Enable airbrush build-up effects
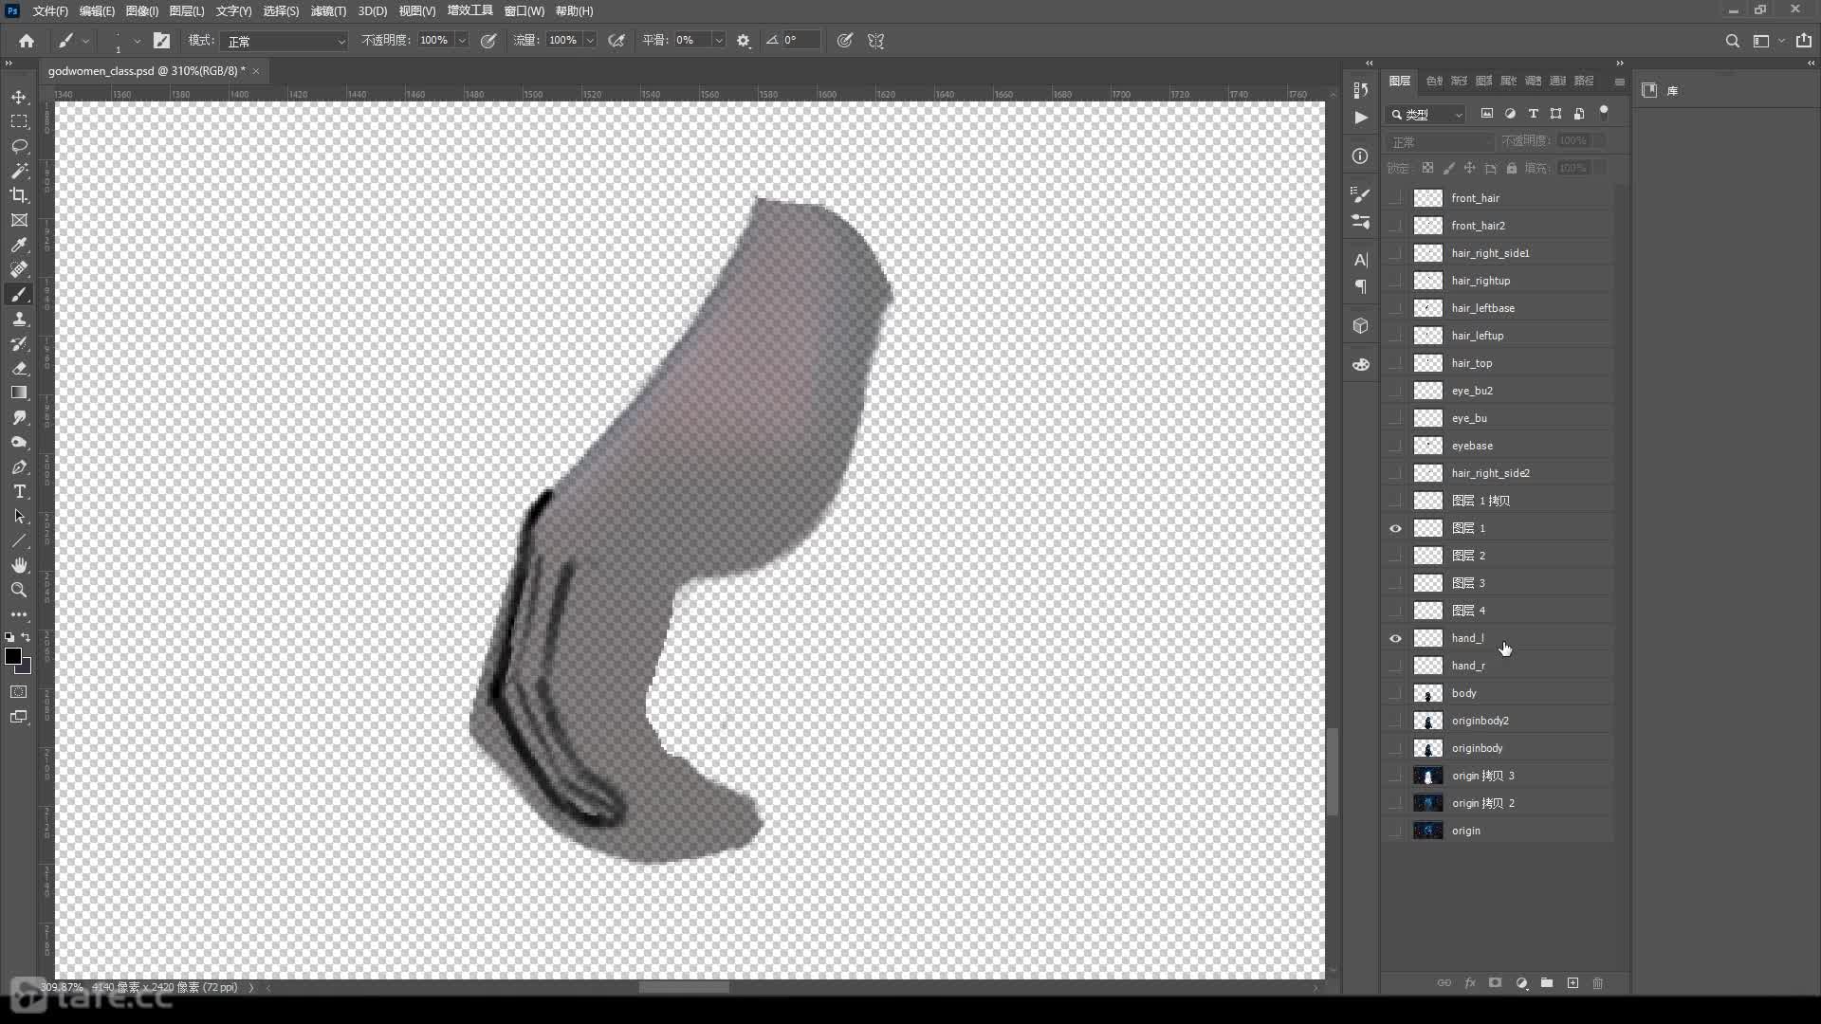 616,41
